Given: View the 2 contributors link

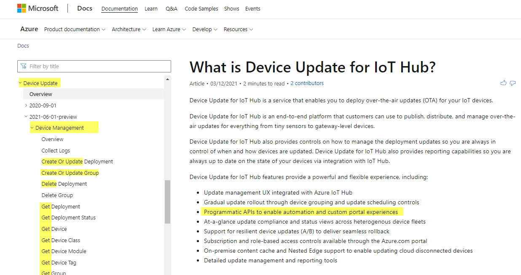Looking at the screenshot, I should [307, 83].
